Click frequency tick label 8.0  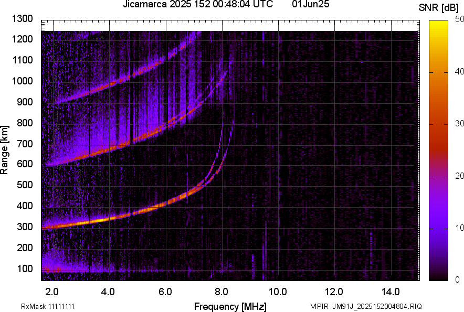click(x=221, y=292)
